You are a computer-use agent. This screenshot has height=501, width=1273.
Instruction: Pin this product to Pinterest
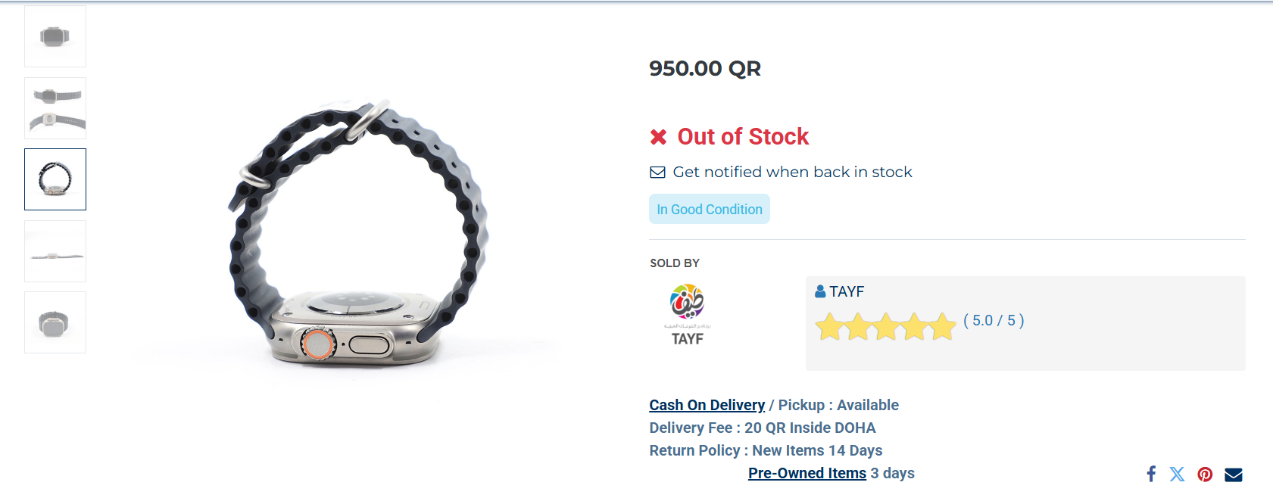click(1205, 474)
